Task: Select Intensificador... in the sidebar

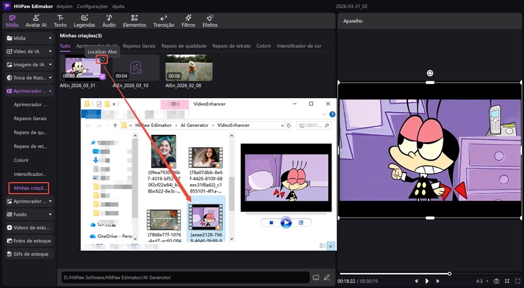Action: tap(30, 174)
